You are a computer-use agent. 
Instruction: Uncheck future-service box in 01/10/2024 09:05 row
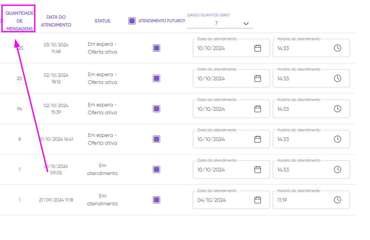pyautogui.click(x=157, y=169)
